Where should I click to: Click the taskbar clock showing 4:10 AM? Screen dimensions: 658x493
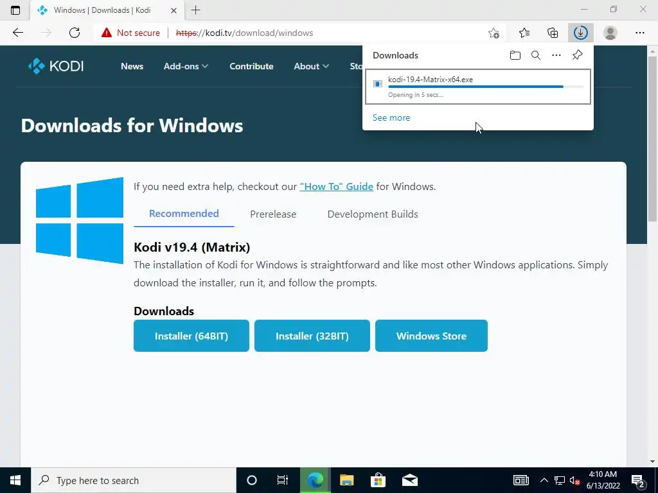603,480
